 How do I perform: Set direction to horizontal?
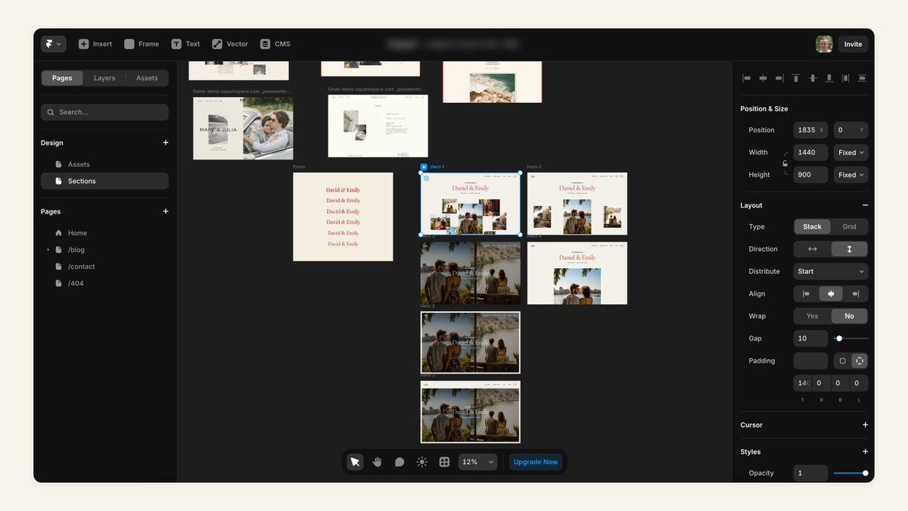813,249
